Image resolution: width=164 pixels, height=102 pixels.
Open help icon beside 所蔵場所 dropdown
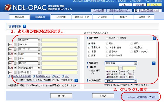[154, 63]
